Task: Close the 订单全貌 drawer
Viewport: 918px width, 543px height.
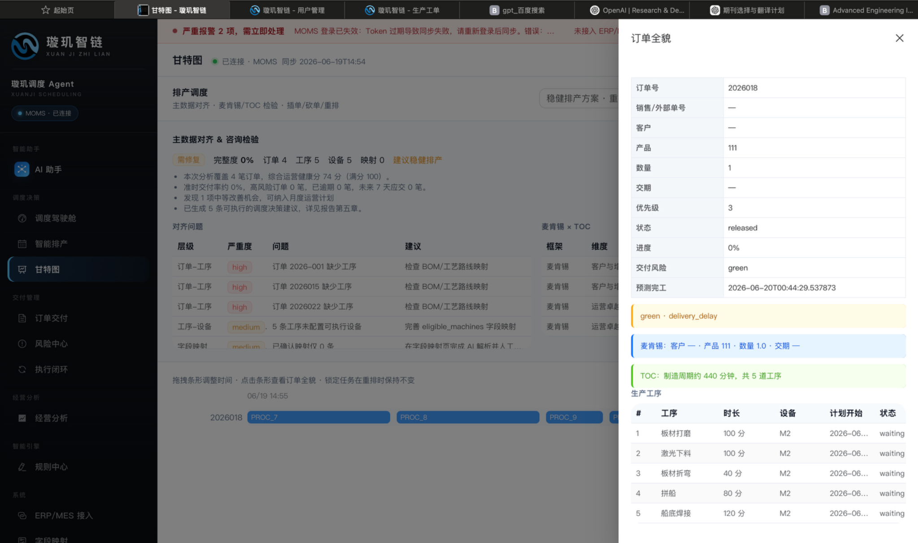Action: pos(899,38)
